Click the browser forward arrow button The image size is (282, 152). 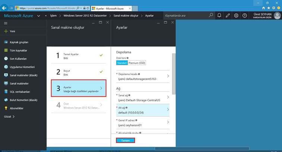11,8
